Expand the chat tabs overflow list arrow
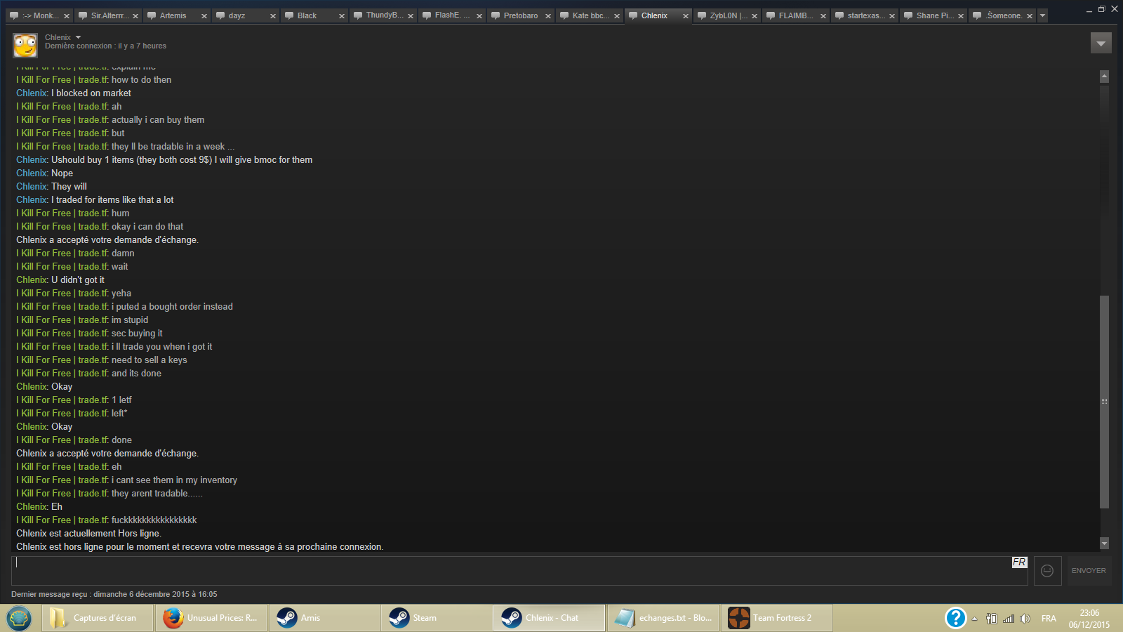The height and width of the screenshot is (632, 1123). pyautogui.click(x=1042, y=15)
